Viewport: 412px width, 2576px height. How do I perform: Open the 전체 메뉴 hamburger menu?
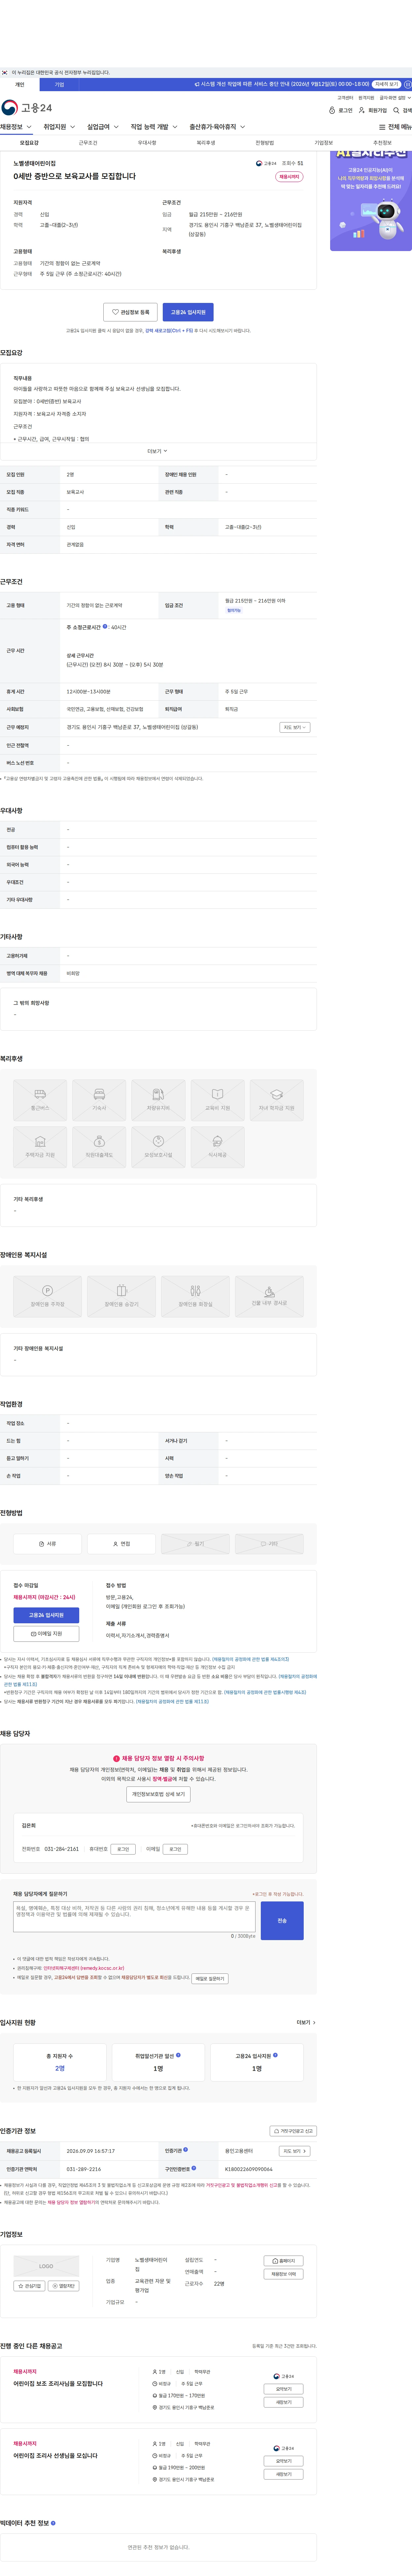(x=395, y=127)
